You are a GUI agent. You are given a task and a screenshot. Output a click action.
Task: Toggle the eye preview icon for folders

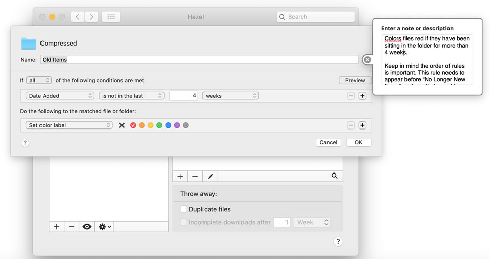(x=87, y=227)
